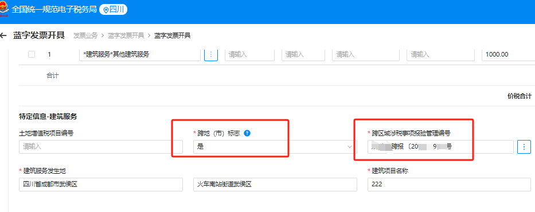Click the 合计 row label
Image resolution: width=535 pixels, height=212 pixels.
coord(52,75)
